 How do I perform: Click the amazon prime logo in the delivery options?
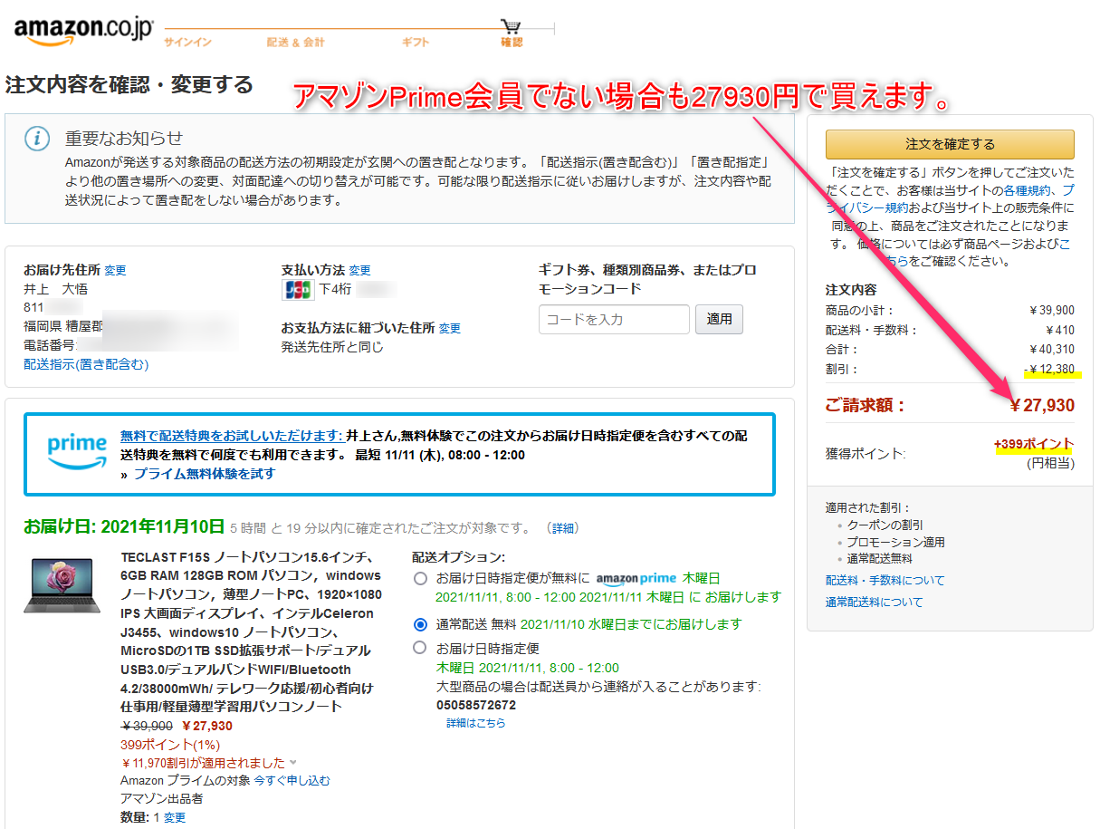[x=636, y=579]
